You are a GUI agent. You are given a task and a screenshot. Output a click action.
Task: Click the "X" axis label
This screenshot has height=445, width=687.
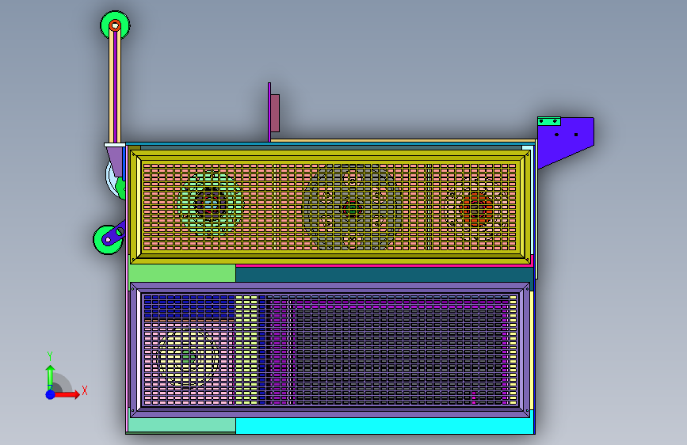coord(85,390)
